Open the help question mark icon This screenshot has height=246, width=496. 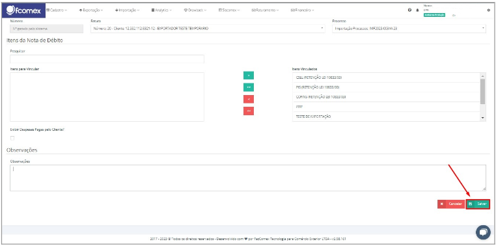(410, 10)
